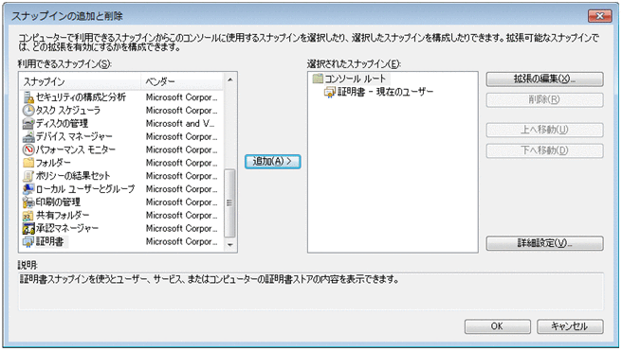Click the デバイス マネージャー icon
Viewport: 622px width, 351px height.
click(x=28, y=136)
